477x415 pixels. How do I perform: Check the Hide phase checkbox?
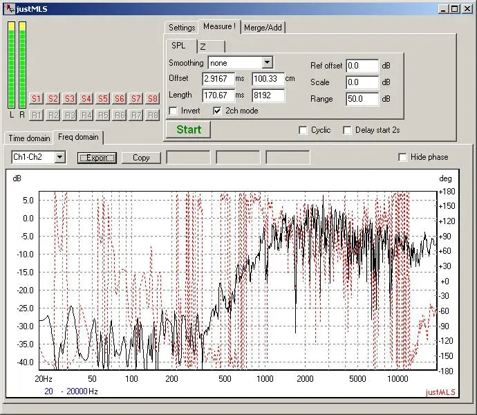coord(402,157)
